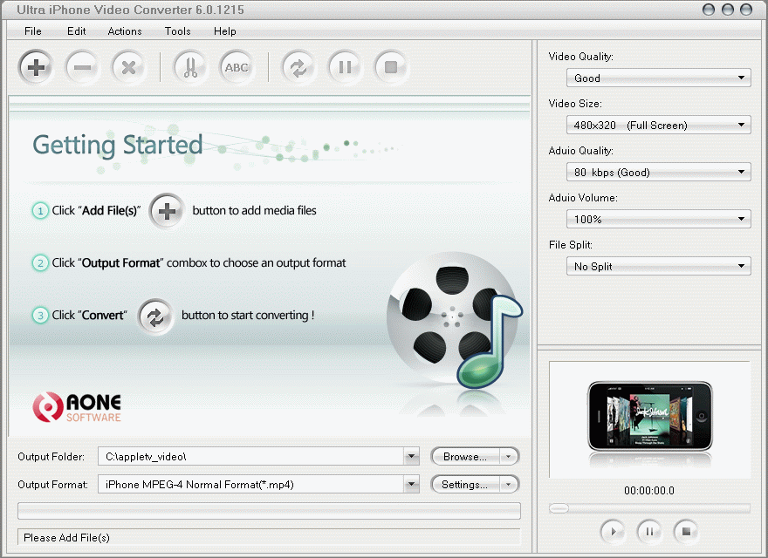Viewport: 768px width, 558px height.
Task: Click the Add File(s) icon in Getting Started
Action: coord(167,212)
